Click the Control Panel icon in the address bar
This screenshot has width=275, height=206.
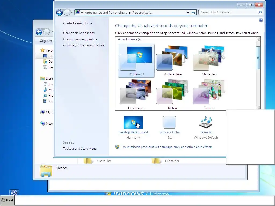pos(78,12)
